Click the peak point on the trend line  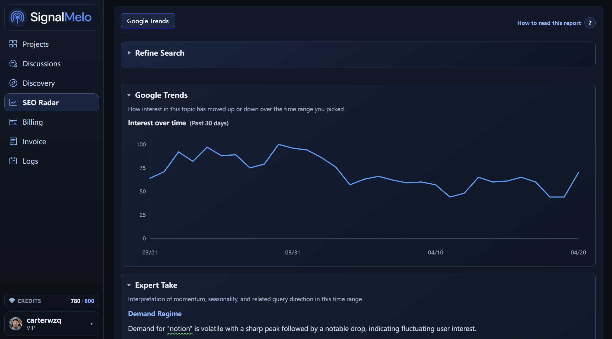279,144
